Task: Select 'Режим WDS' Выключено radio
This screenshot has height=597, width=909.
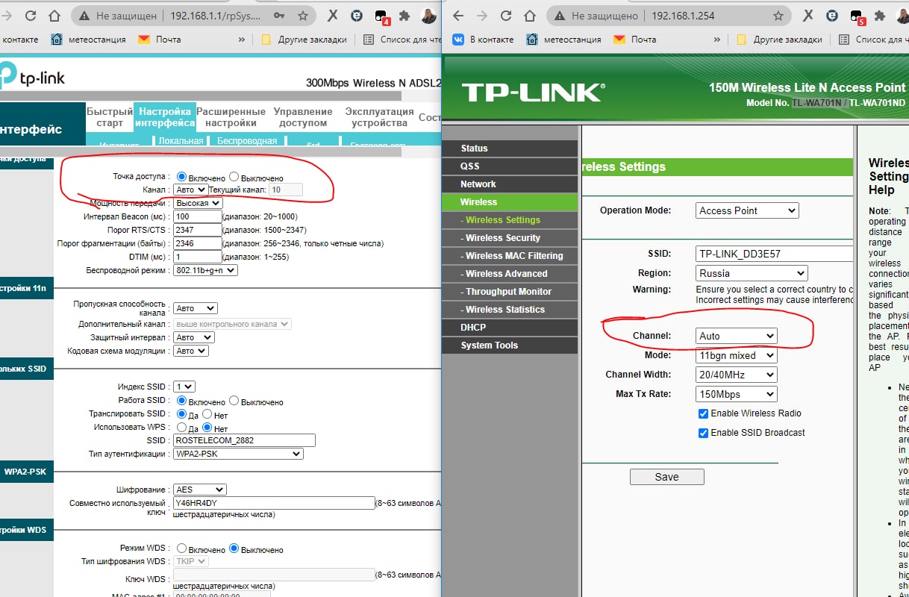Action: [x=234, y=548]
